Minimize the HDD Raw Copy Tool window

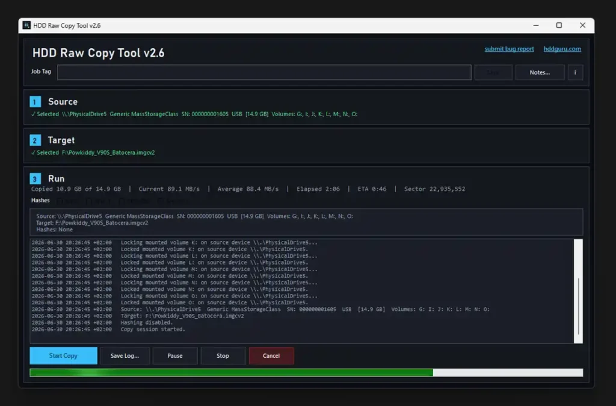coord(536,25)
